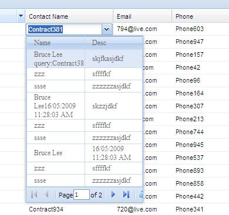Select the Phone603 cell
229x215 pixels.
pyautogui.click(x=190, y=29)
